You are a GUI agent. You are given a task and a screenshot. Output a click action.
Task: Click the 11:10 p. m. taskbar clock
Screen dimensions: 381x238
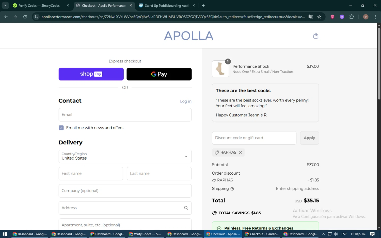(358, 234)
